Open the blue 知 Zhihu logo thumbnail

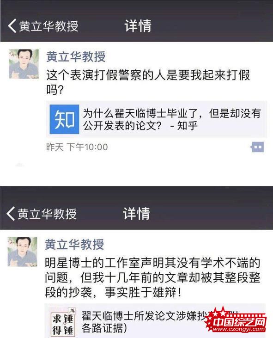pyautogui.click(x=64, y=119)
